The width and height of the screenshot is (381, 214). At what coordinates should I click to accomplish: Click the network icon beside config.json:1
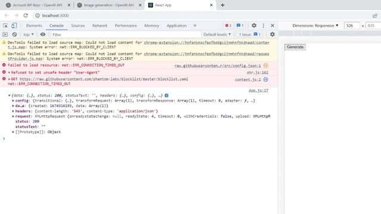coord(266,65)
